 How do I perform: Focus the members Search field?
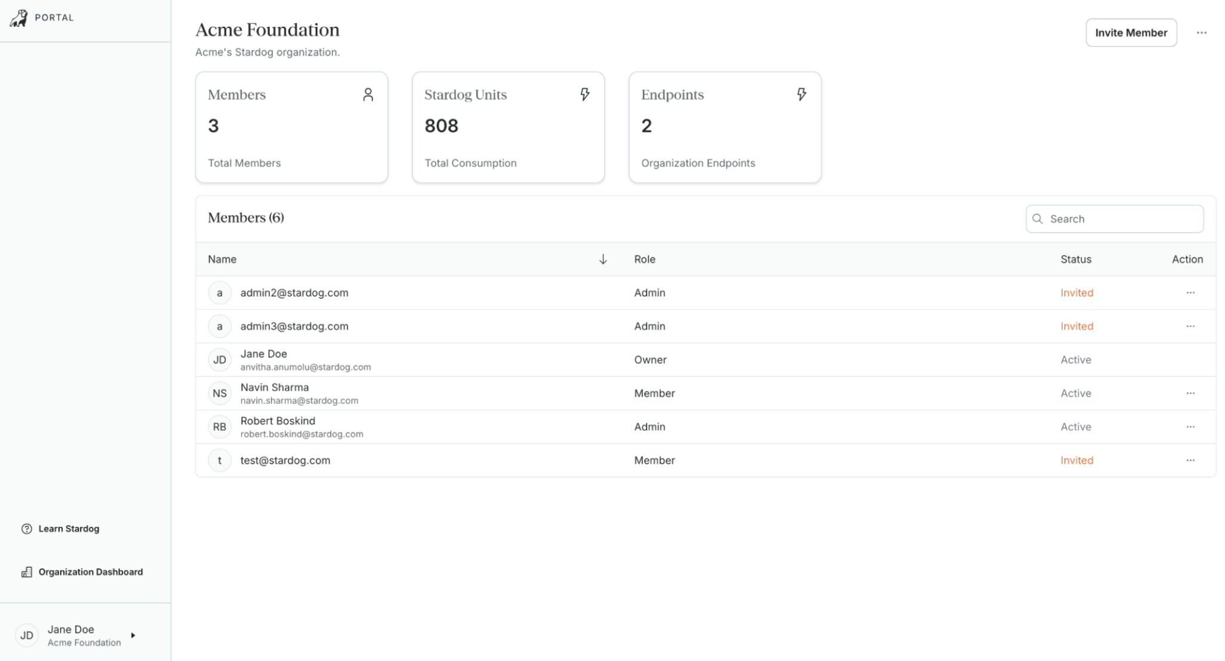1114,219
